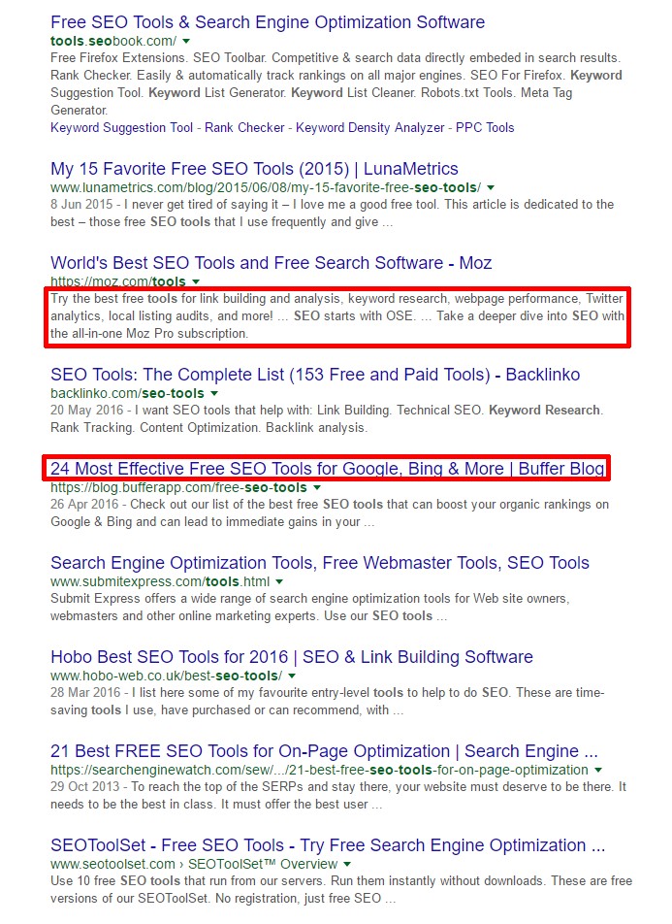The image size is (672, 924).
Task: Open Keyword Density Analyzer sitelink
Action: 369,128
